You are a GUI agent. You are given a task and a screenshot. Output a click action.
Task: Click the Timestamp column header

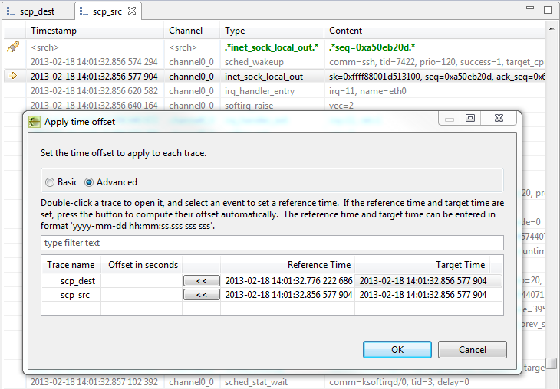53,31
